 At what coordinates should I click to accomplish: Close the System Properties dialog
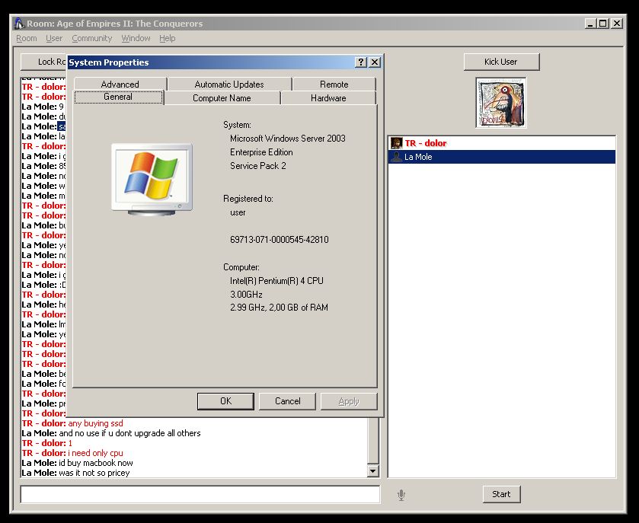[x=375, y=62]
